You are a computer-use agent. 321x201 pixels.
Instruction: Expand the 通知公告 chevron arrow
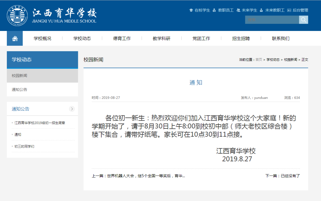tap(72, 109)
